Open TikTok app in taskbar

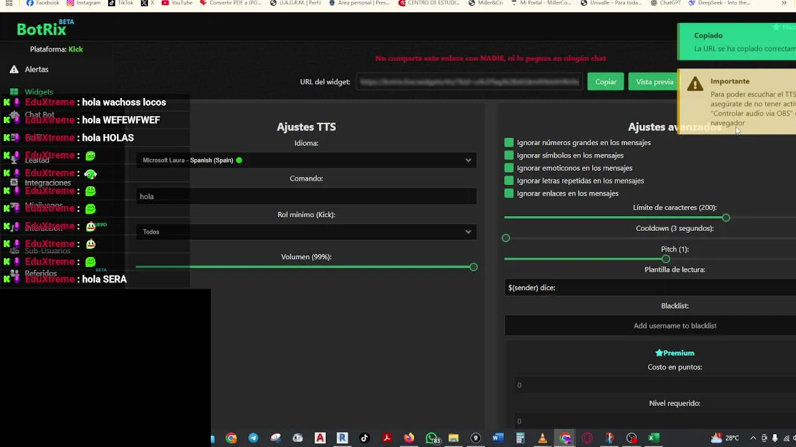364,438
